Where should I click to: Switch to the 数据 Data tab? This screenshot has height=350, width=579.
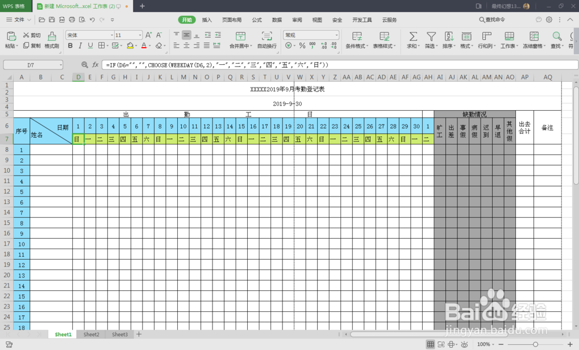pyautogui.click(x=277, y=20)
